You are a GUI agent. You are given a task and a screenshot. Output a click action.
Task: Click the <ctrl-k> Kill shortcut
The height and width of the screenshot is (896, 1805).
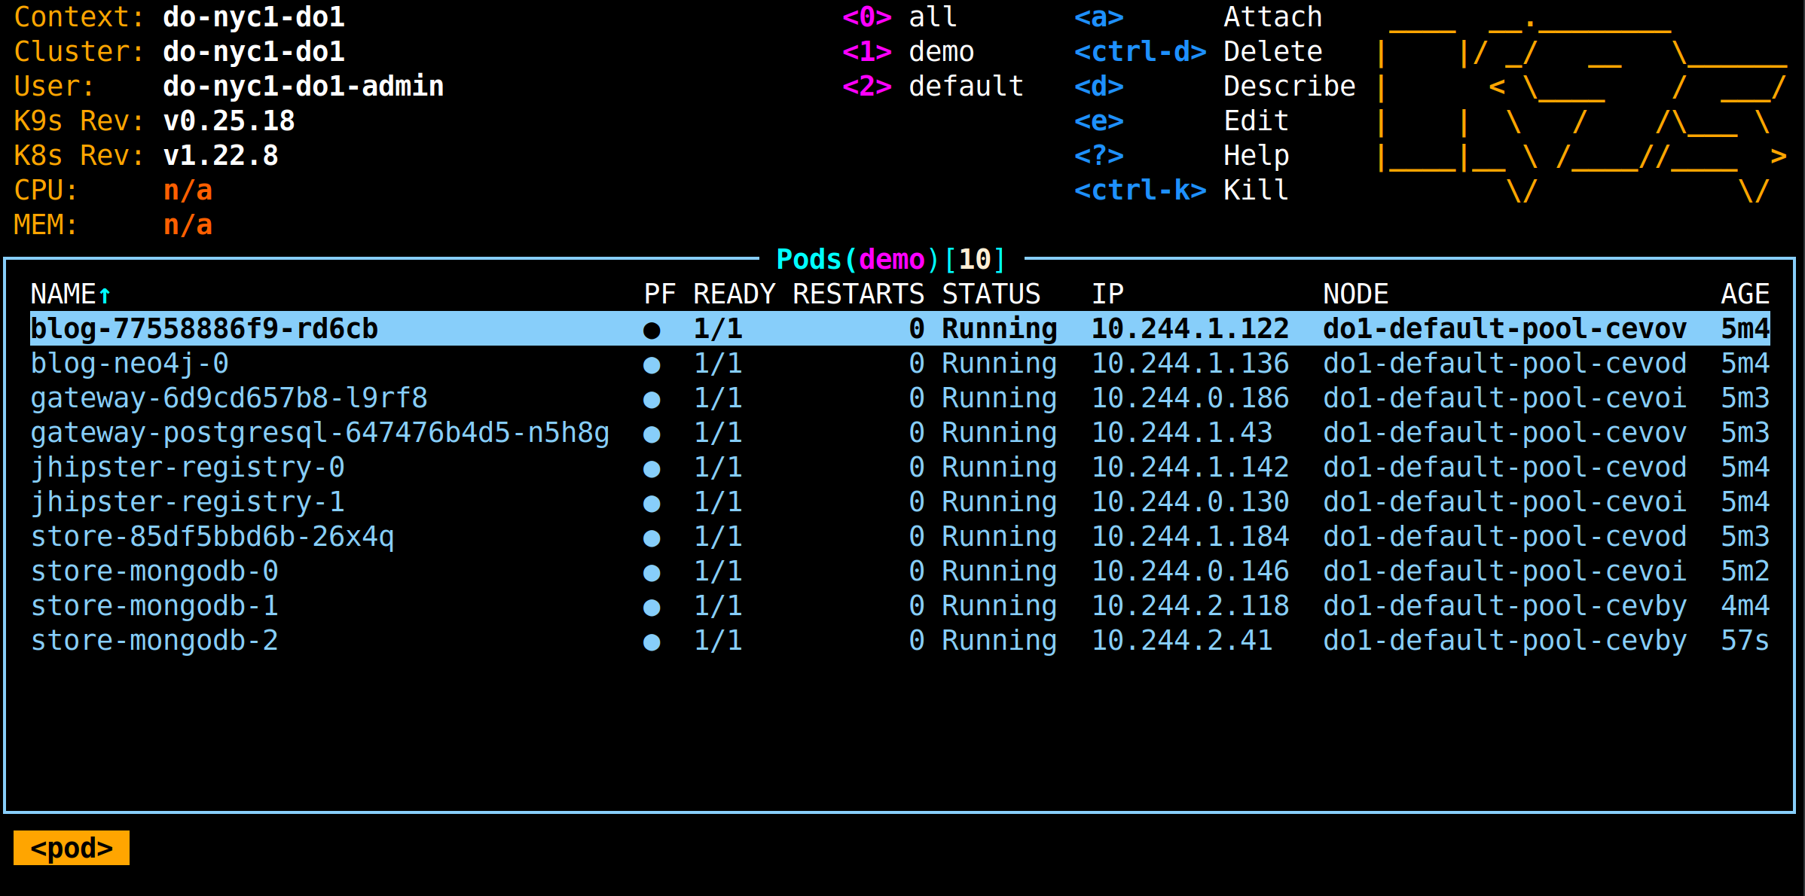pos(1180,190)
